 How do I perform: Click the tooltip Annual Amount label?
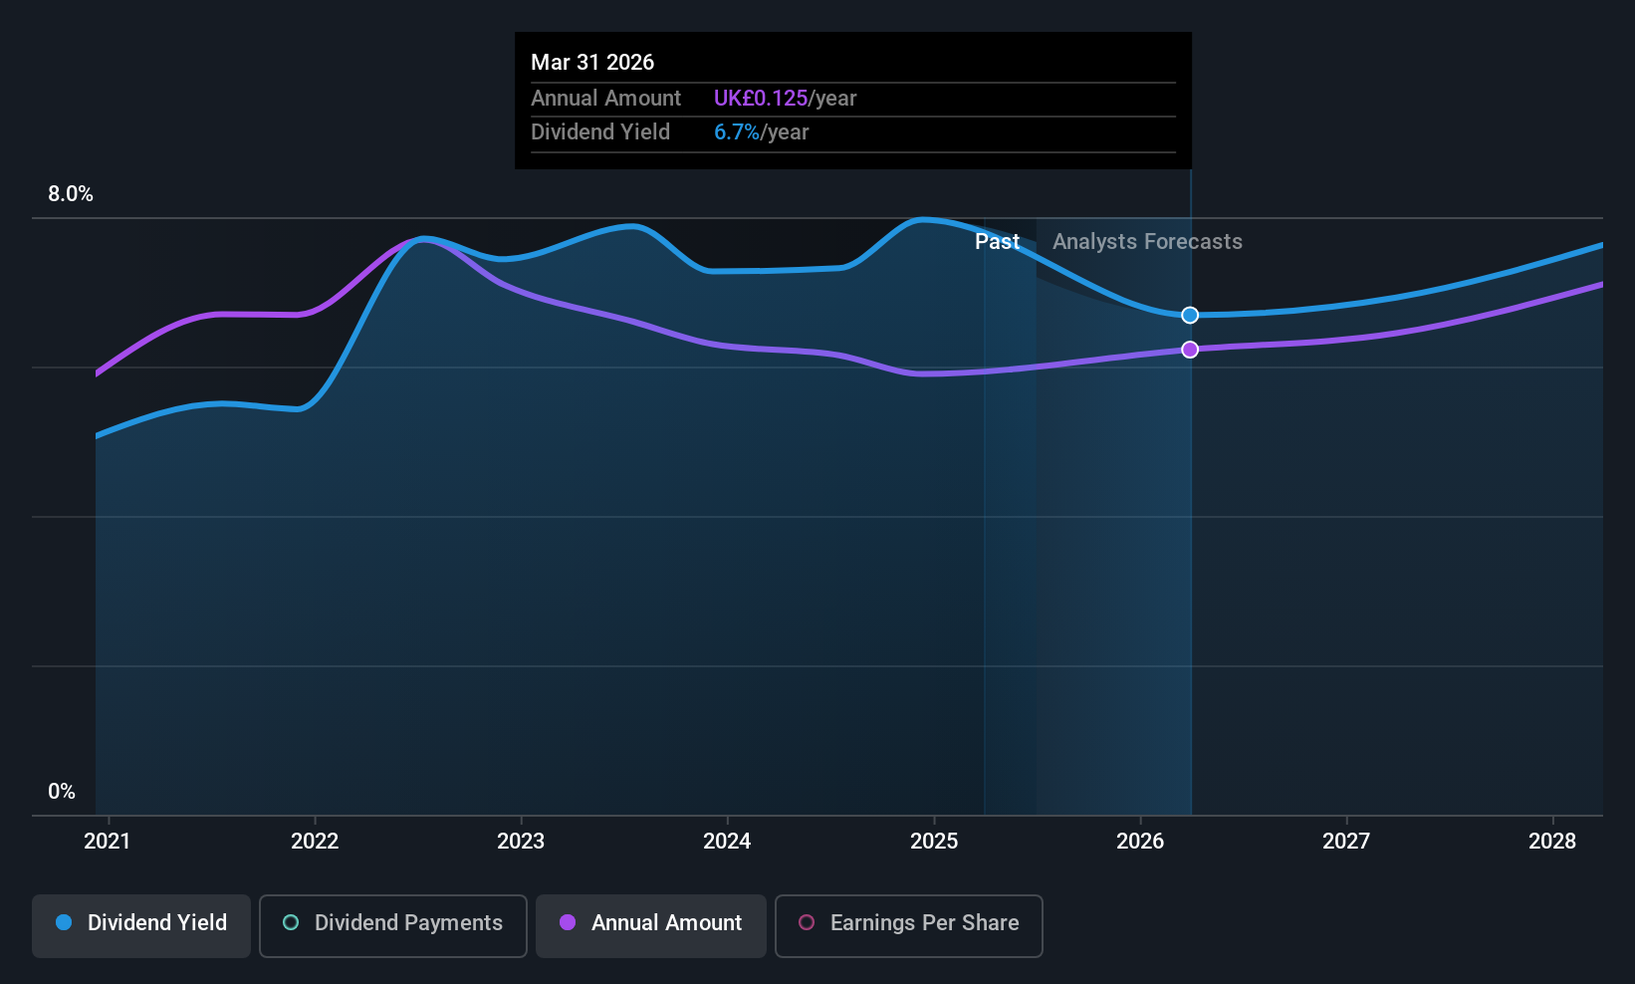605,99
